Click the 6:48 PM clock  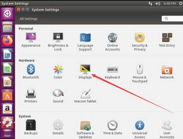click(x=170, y=3)
